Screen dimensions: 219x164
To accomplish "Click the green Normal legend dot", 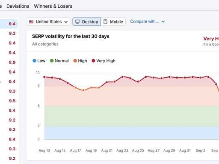I will (x=52, y=61).
